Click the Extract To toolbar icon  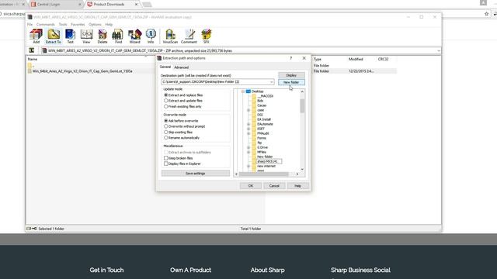[54, 36]
